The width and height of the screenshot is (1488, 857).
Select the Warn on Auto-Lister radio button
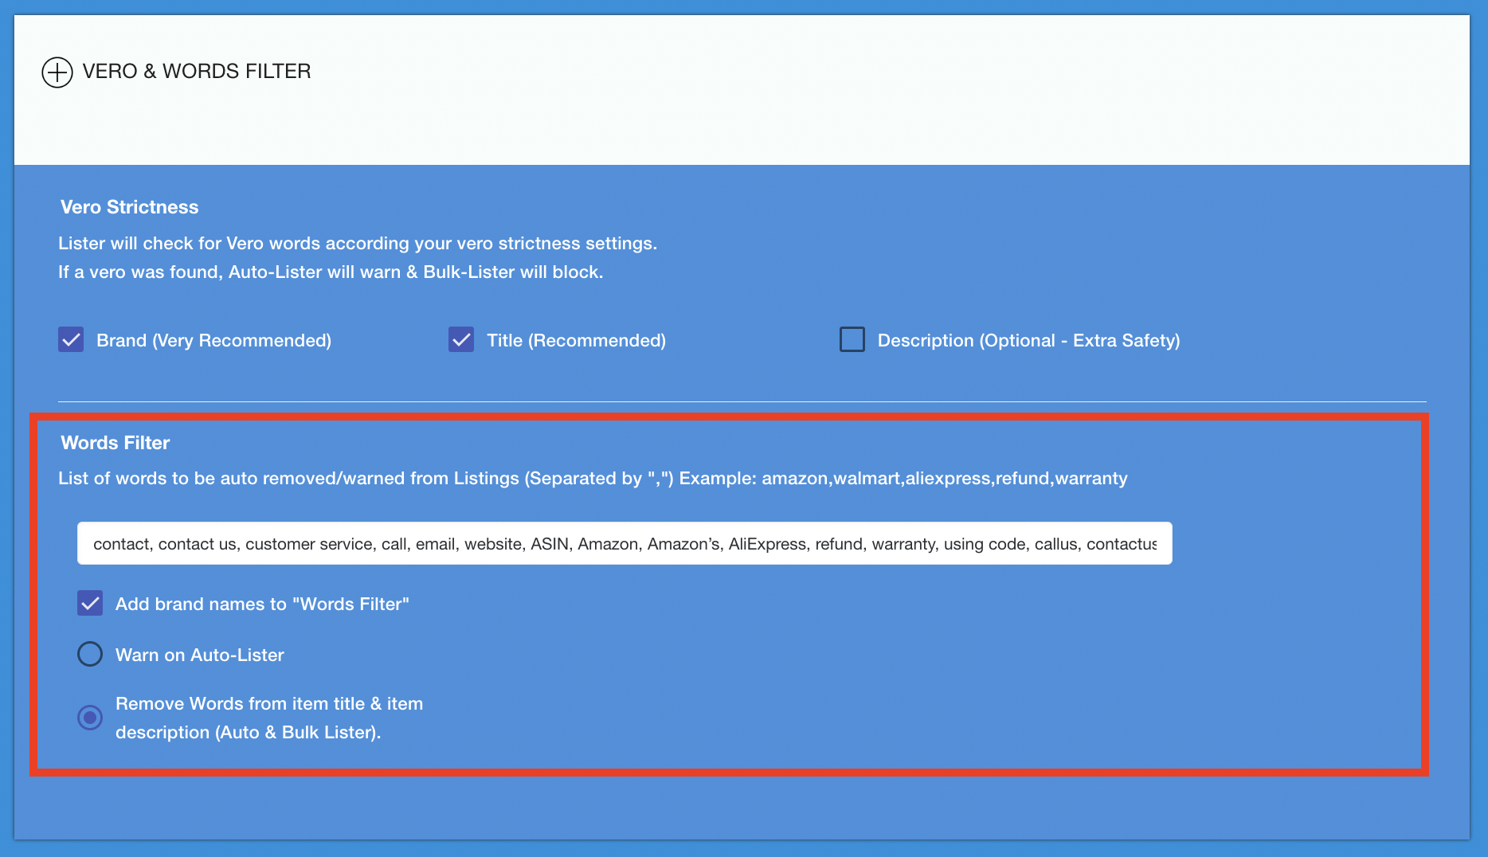pos(90,654)
